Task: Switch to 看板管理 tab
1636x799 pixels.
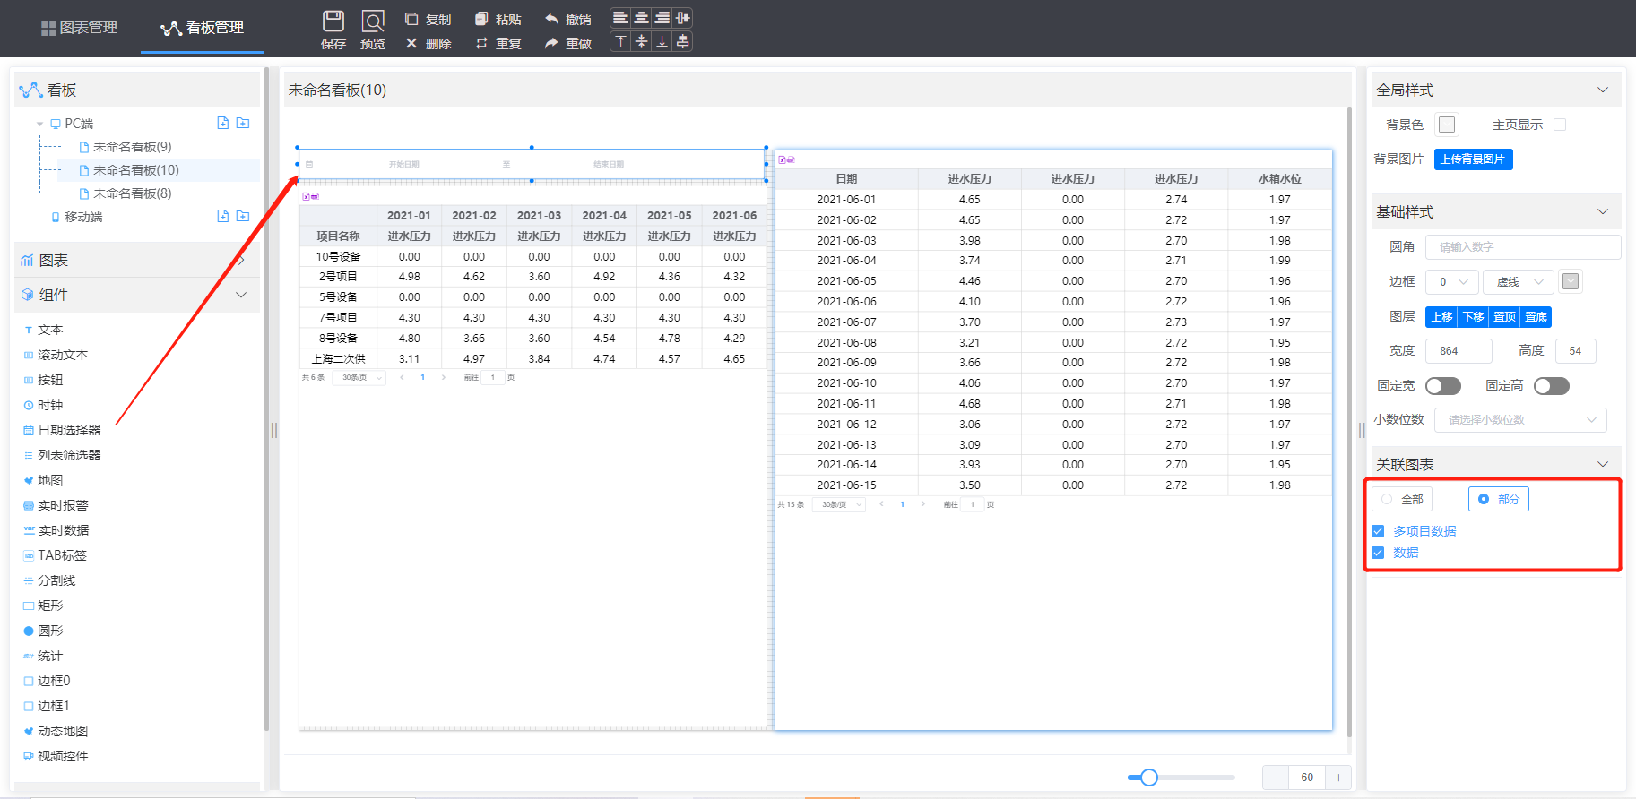Action: click(202, 28)
